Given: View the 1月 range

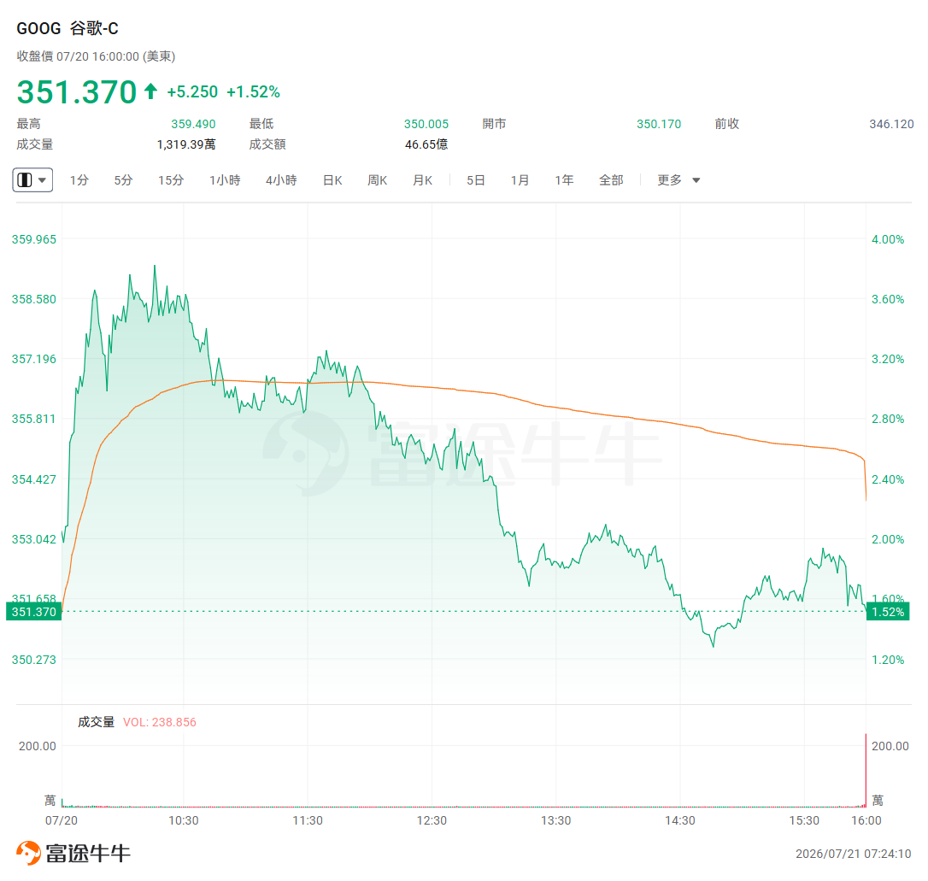Looking at the screenshot, I should (x=520, y=179).
